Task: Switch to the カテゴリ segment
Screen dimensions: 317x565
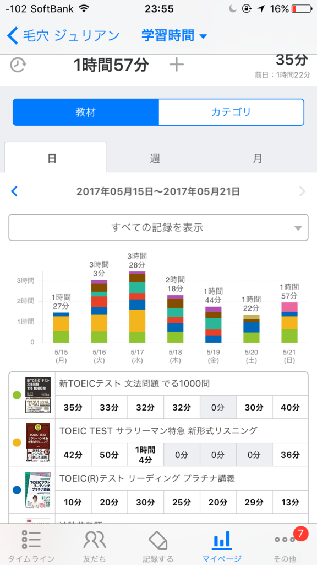Action: (x=231, y=112)
